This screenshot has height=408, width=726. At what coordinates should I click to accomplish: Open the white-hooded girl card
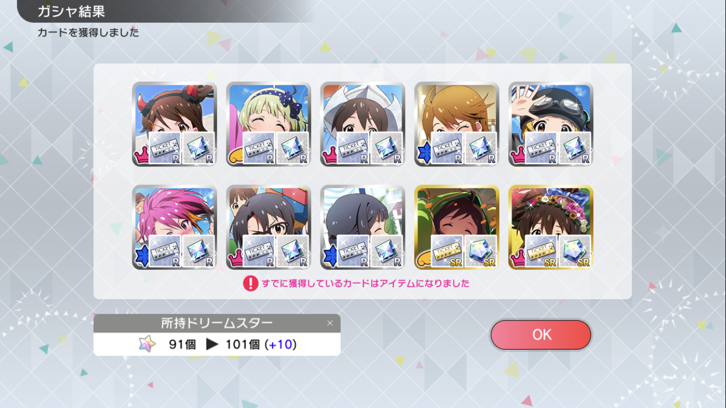(x=362, y=124)
